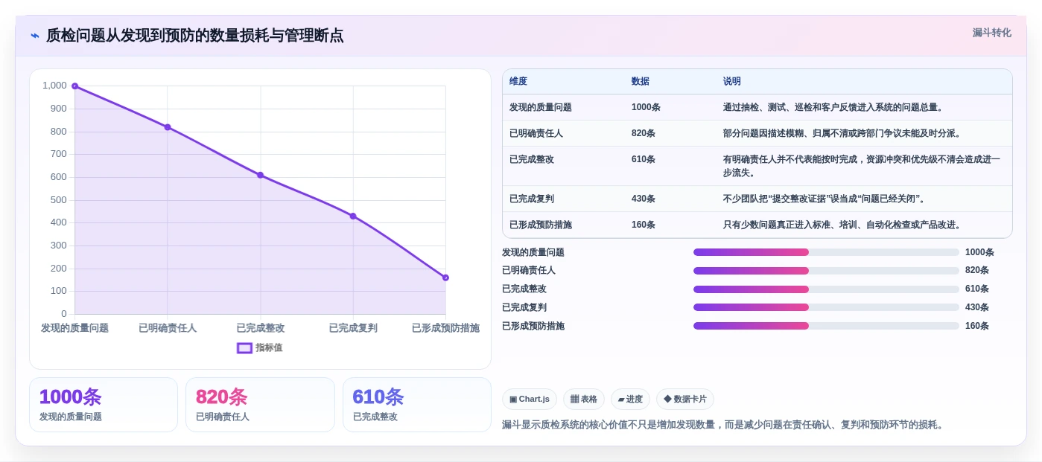Click the 说明 column header

point(732,82)
